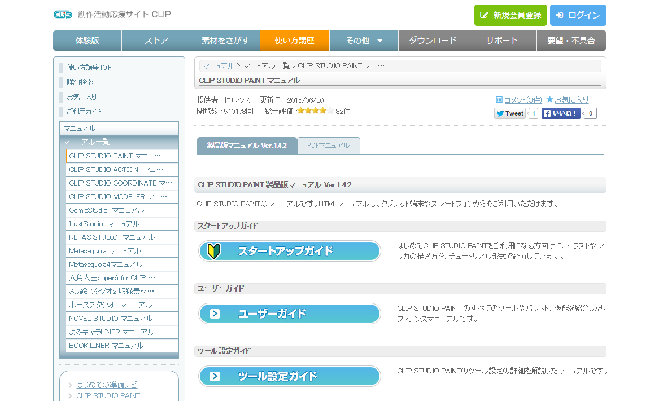Open 詳細検索 in the sidebar
This screenshot has height=401, width=659.
[80, 82]
